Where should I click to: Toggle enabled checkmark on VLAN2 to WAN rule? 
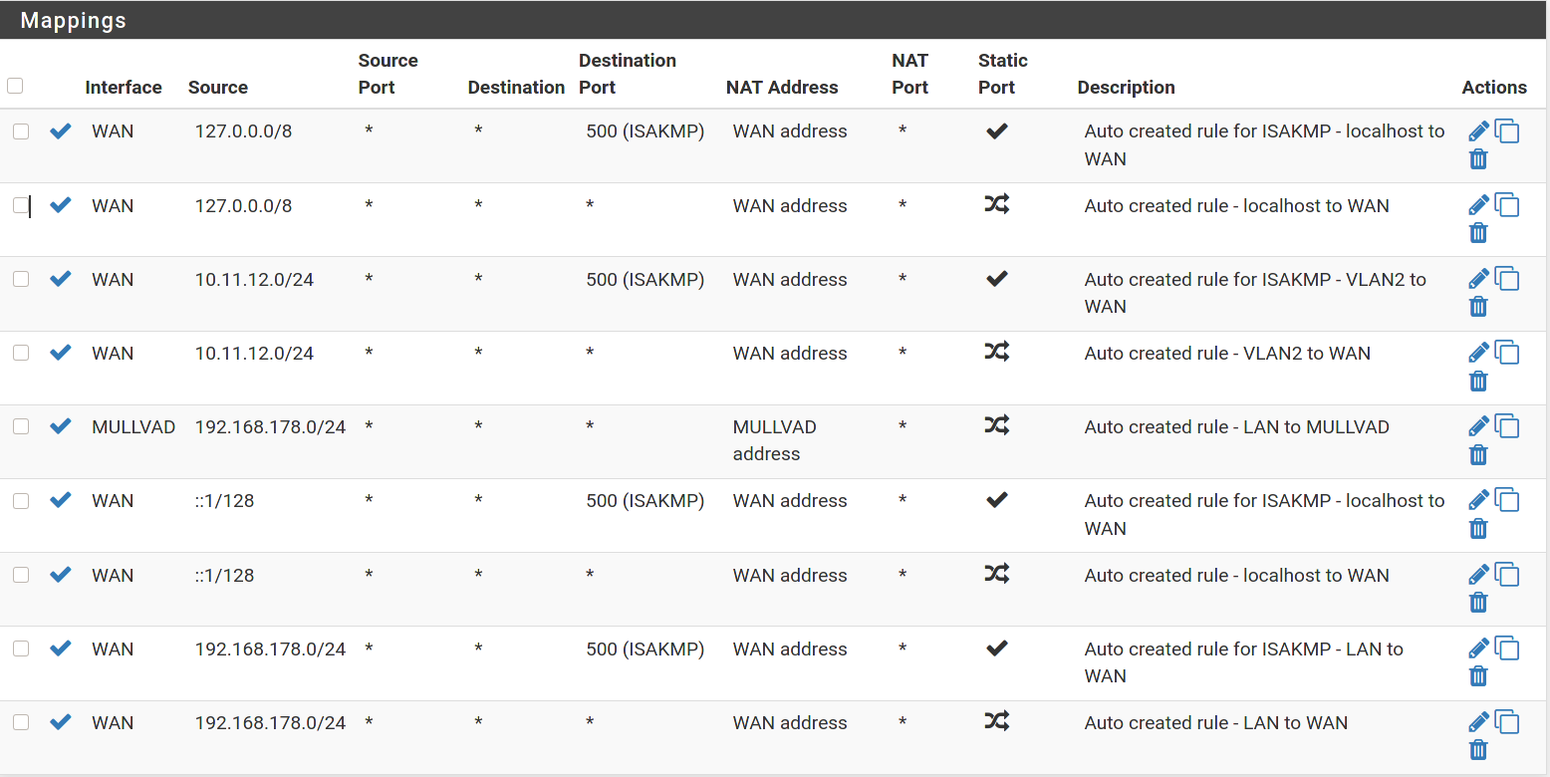(x=61, y=353)
